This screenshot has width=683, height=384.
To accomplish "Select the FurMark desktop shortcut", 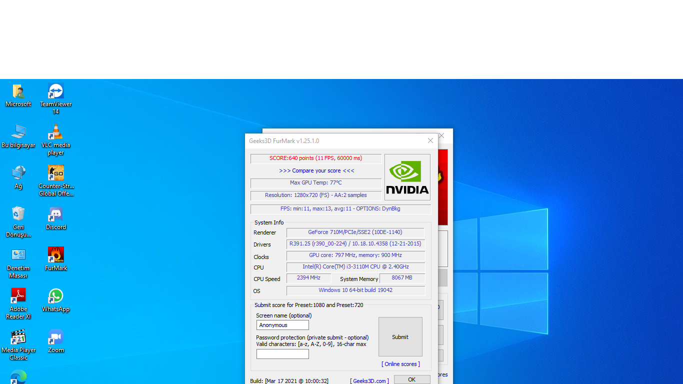I will 56,259.
